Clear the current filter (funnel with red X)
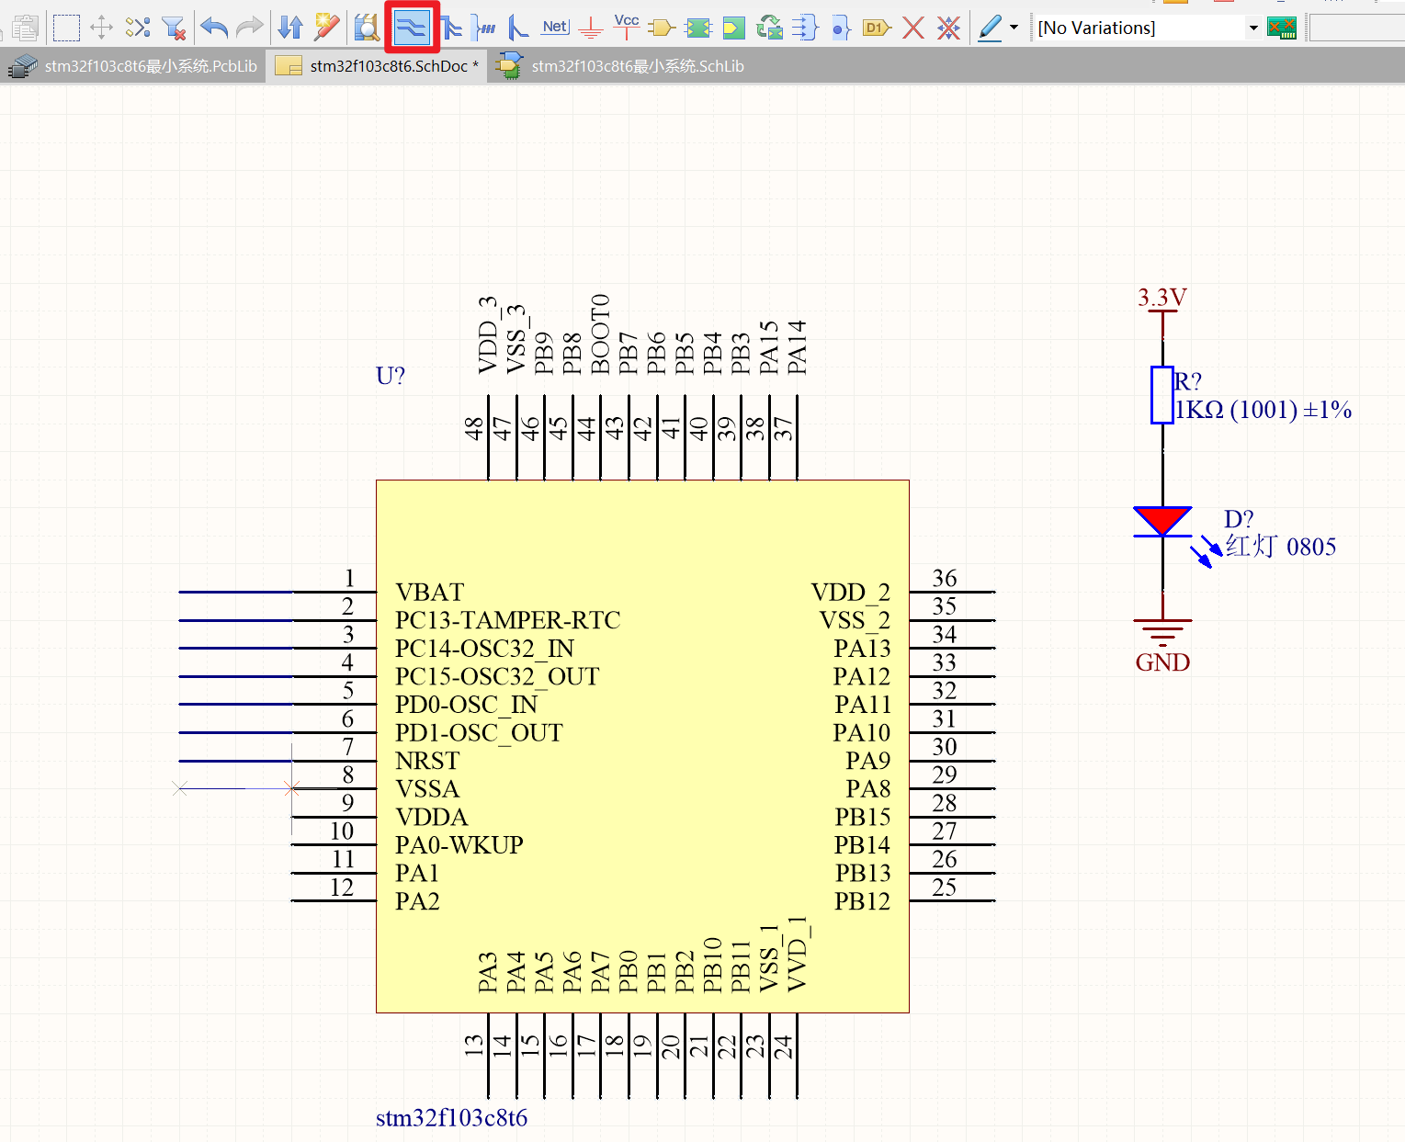Image resolution: width=1405 pixels, height=1142 pixels. click(174, 28)
